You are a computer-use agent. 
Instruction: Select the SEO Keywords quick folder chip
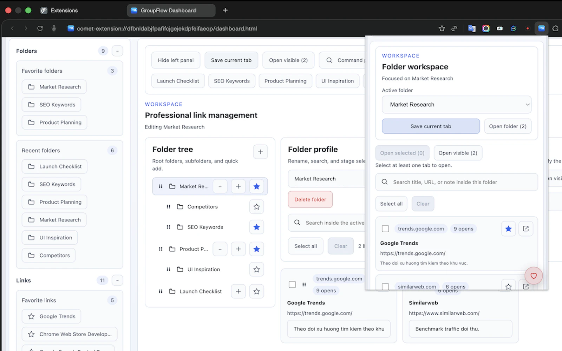231,81
